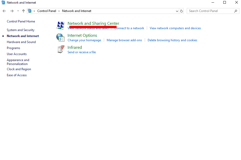241x160 pixels.
Task: Click the Refresh button in address bar
Action: [x=182, y=11]
